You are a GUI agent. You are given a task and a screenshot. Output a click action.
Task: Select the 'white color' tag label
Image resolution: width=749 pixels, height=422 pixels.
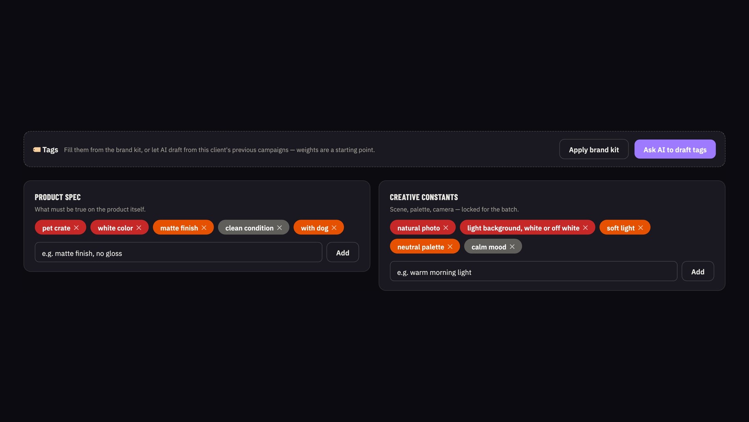click(115, 228)
